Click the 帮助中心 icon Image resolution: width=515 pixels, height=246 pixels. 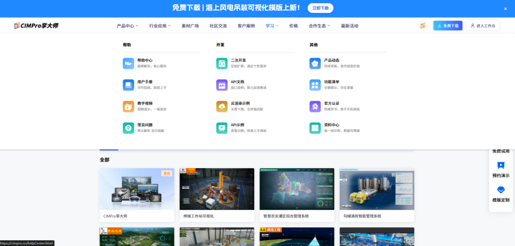(128, 63)
